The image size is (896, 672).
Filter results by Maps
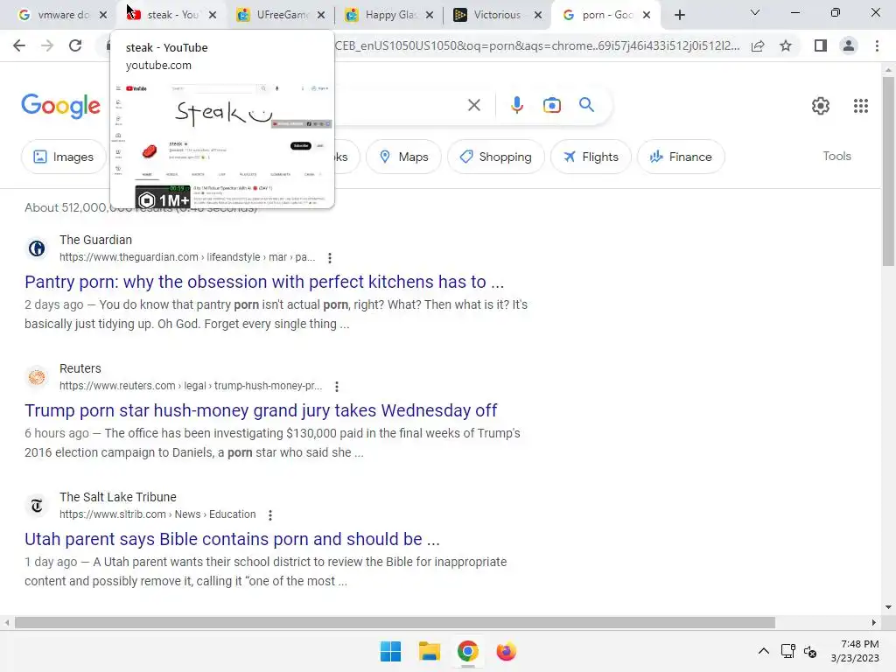click(x=403, y=157)
